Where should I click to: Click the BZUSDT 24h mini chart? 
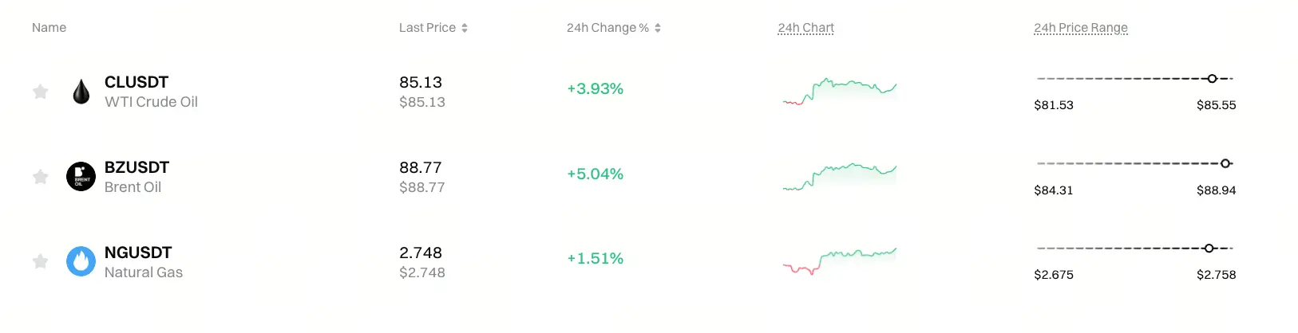click(x=840, y=176)
